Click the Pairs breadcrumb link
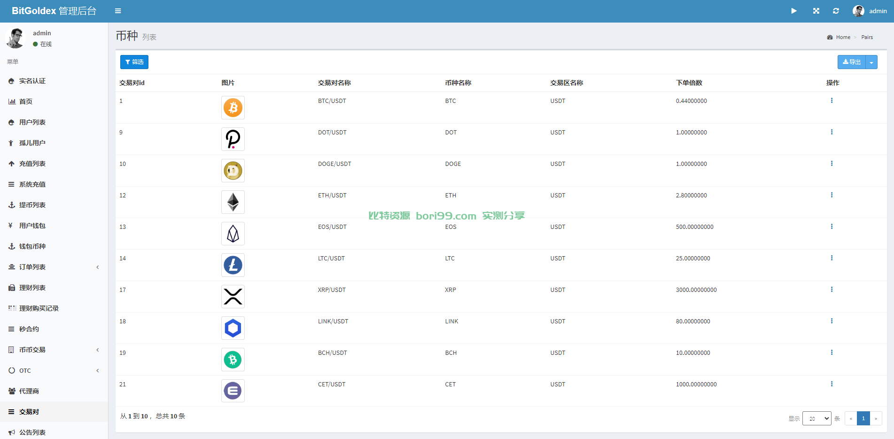894x439 pixels. (867, 37)
